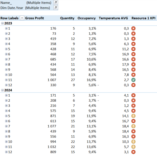The height and width of the screenshot is (155, 157).
Task: Select Occupancy cell showing 16,9%
Action: (x=91, y=80)
